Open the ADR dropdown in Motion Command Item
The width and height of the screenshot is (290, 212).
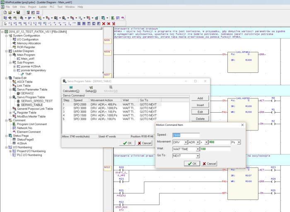click(198, 142)
